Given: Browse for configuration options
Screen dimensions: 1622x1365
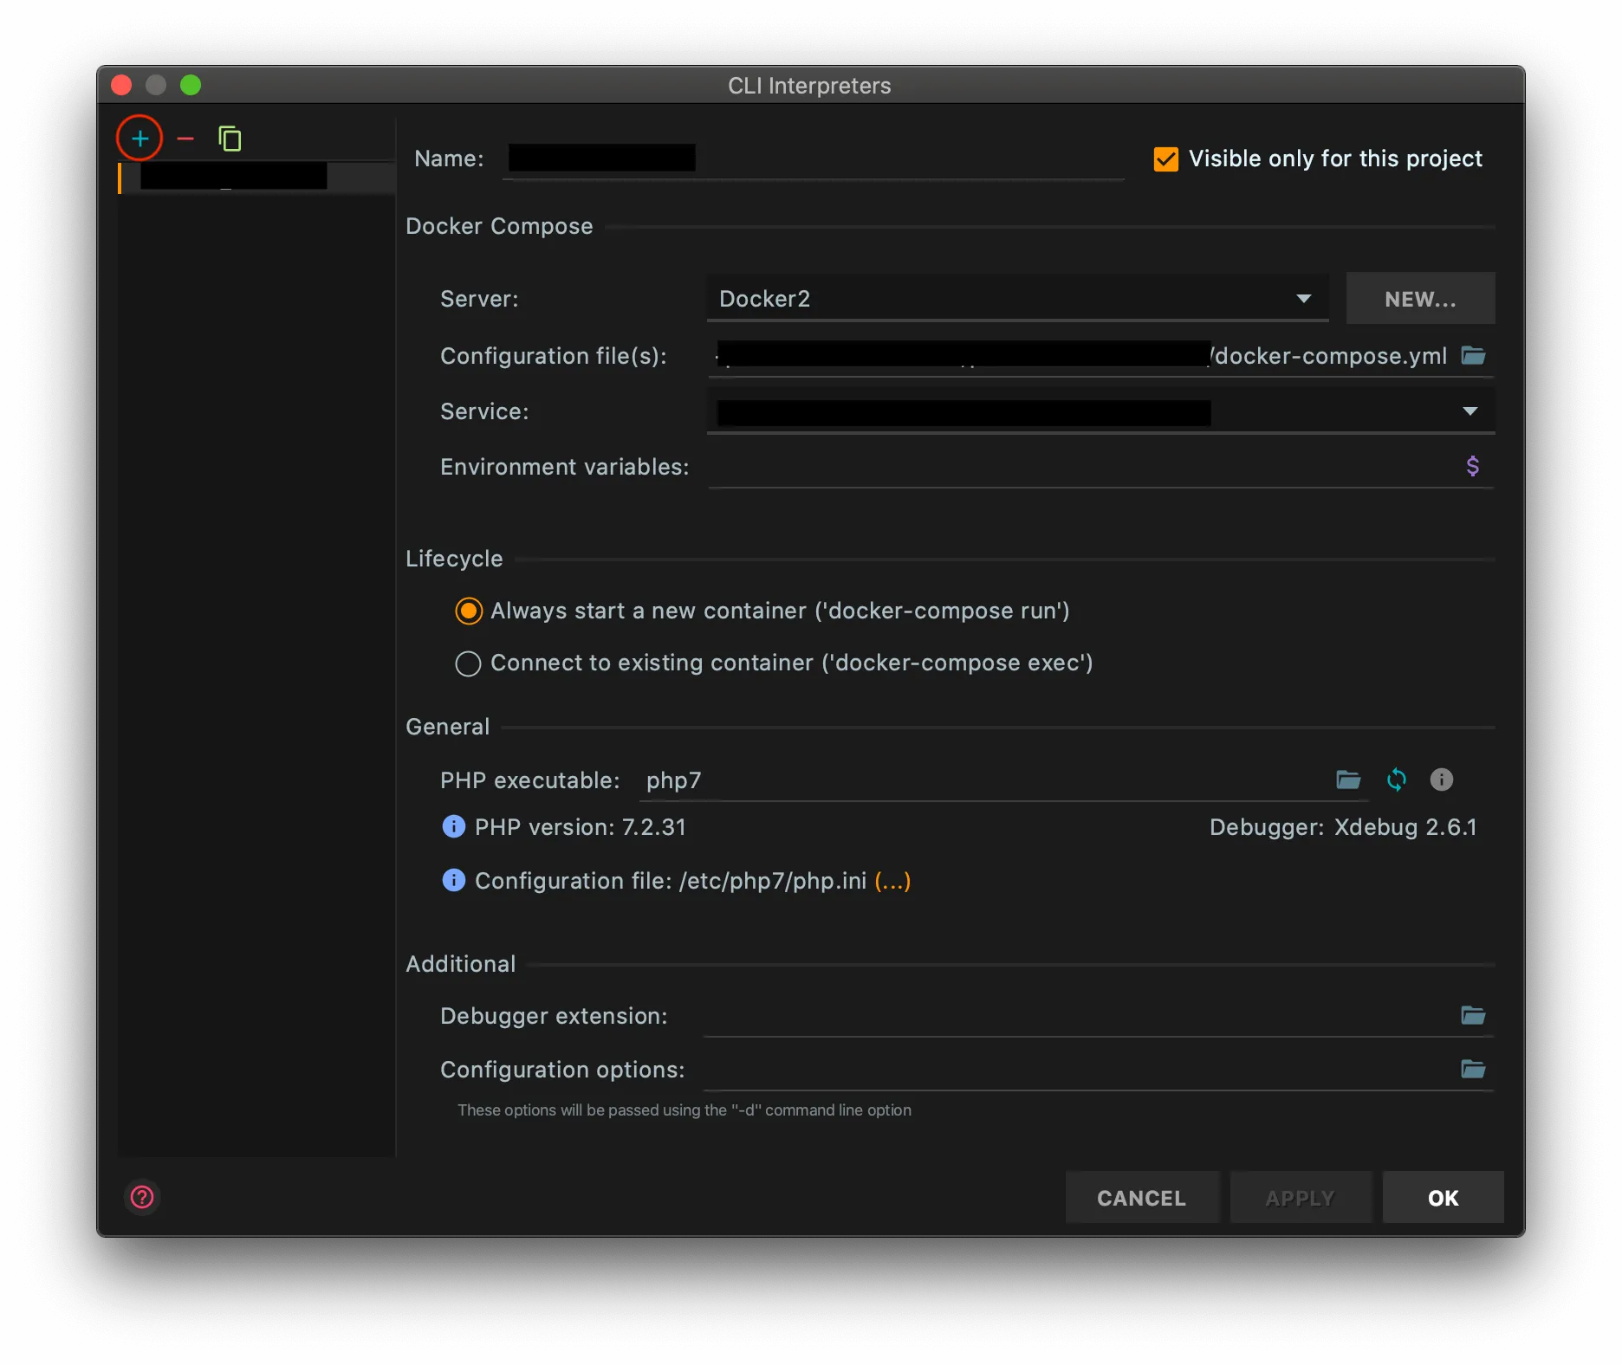Looking at the screenshot, I should [1473, 1069].
